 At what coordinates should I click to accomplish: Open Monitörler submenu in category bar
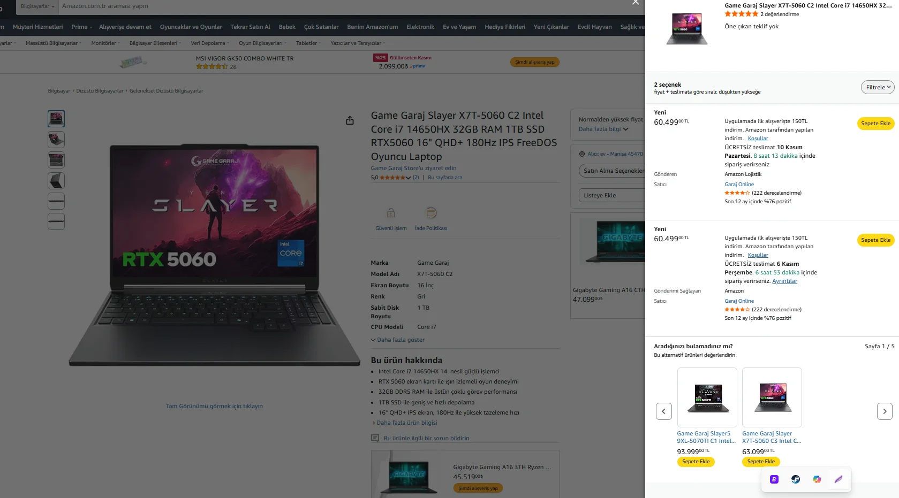coord(105,43)
